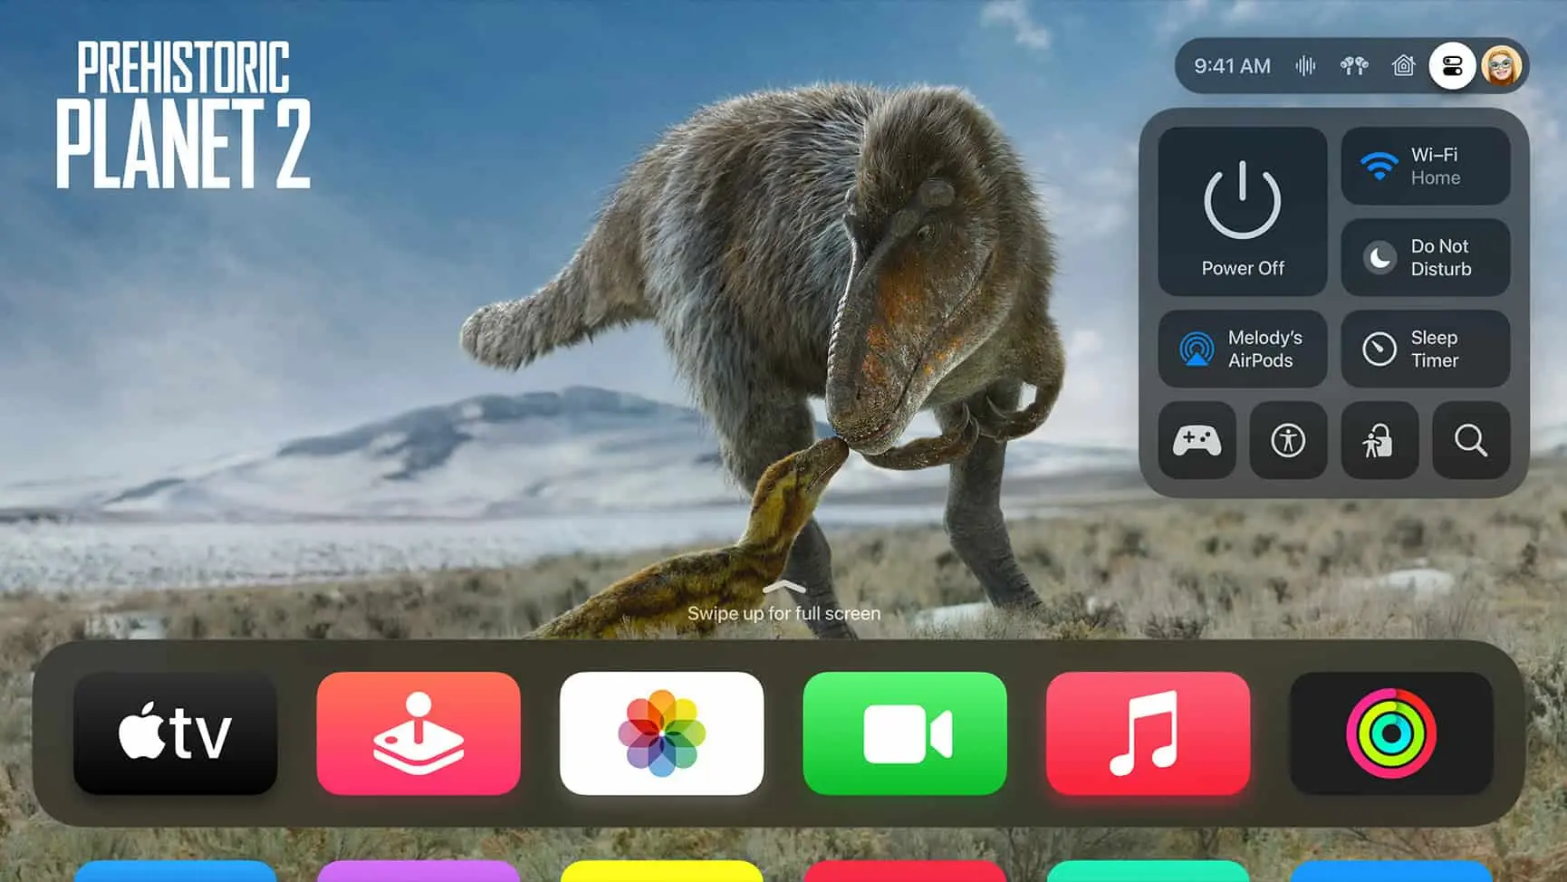Set a Sleep Timer

pyautogui.click(x=1426, y=349)
